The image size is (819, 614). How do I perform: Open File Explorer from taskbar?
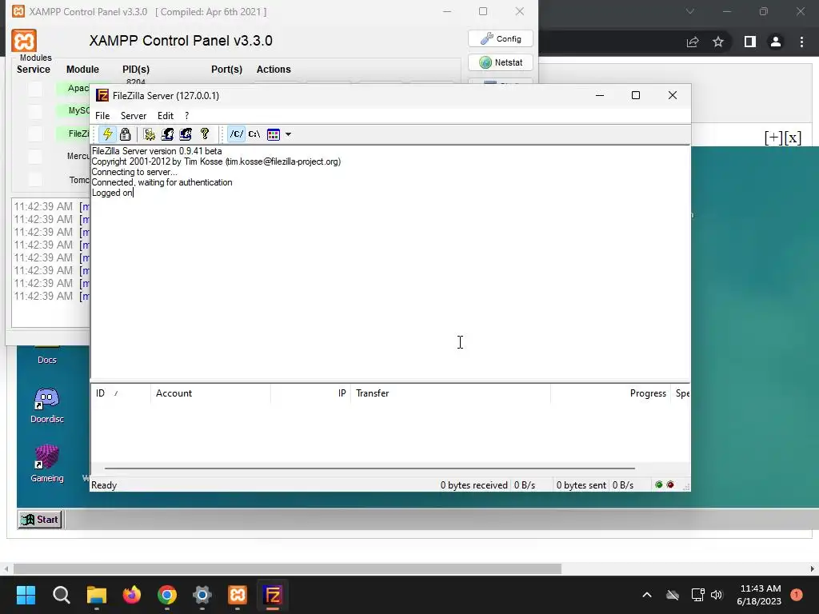point(97,595)
